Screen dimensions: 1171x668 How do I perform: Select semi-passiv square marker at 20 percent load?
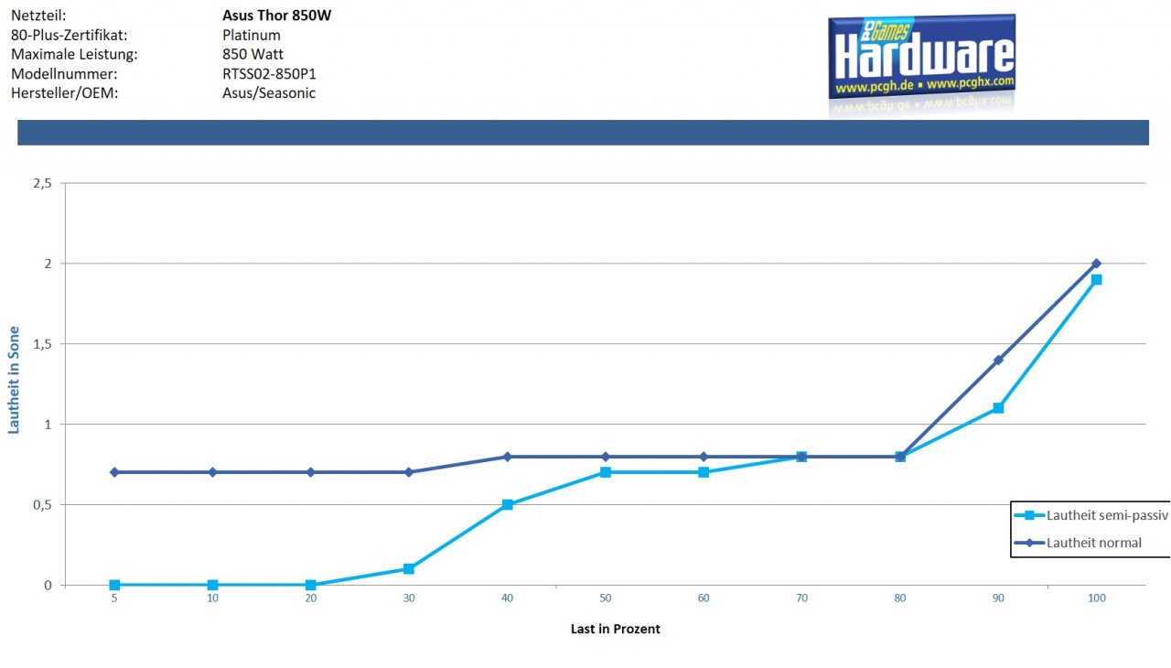[x=311, y=585]
